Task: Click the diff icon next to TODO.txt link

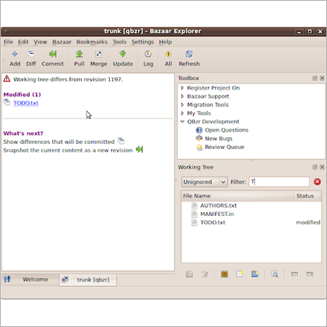Action: click(7, 102)
